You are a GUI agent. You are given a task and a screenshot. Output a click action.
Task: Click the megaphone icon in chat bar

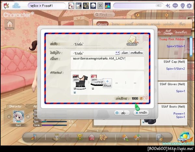(x=159, y=6)
